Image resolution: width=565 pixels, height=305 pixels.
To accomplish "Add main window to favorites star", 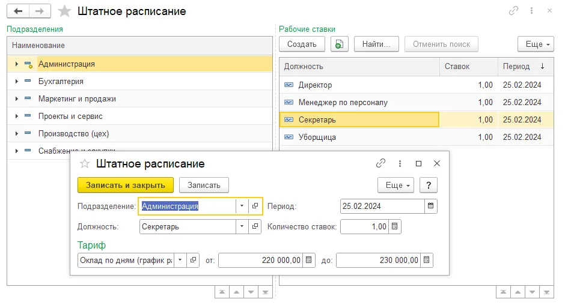I will [x=64, y=11].
